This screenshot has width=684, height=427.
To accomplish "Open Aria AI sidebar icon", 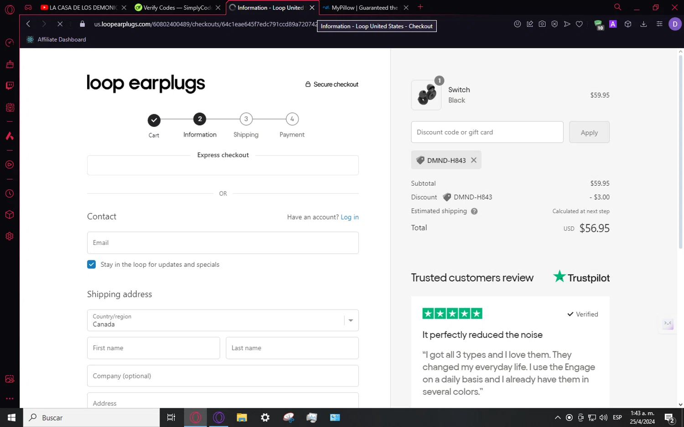I will pyautogui.click(x=10, y=136).
